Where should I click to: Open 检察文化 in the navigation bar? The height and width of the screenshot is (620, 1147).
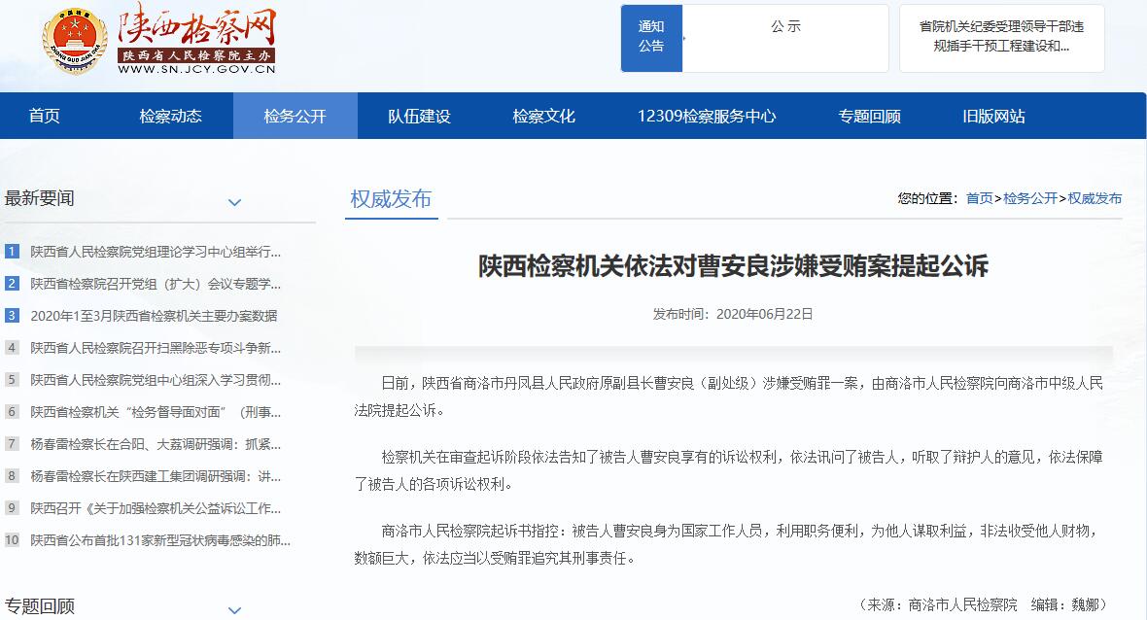[544, 117]
